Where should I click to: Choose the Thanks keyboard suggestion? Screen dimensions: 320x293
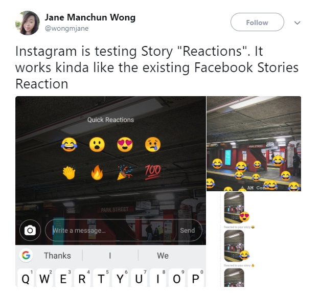(57, 256)
